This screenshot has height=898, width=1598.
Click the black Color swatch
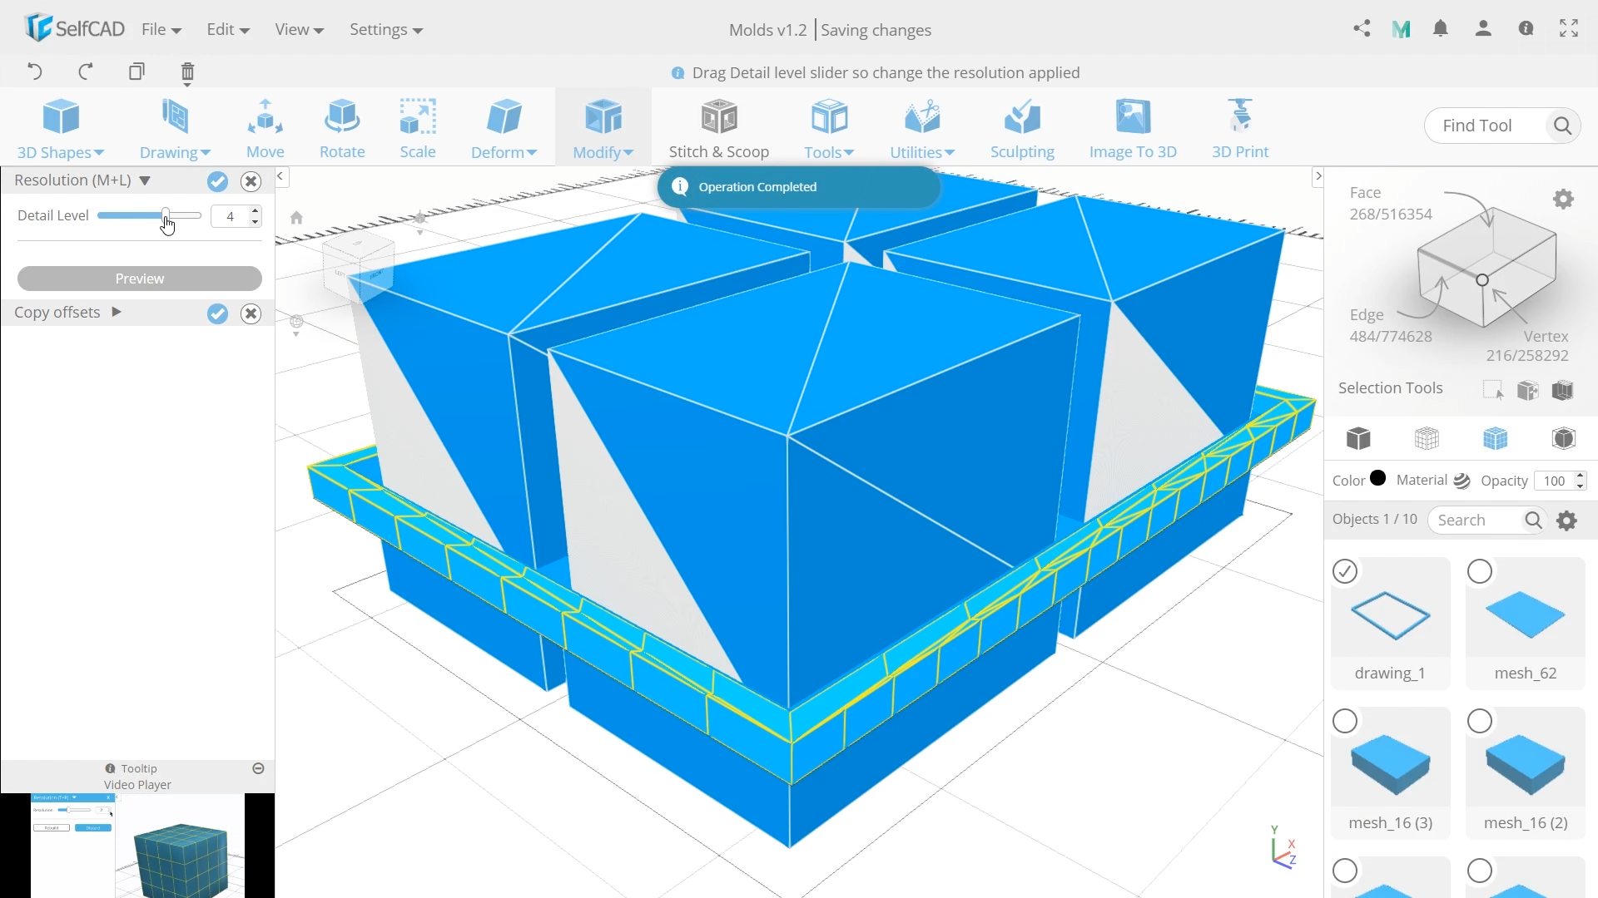coord(1377,478)
